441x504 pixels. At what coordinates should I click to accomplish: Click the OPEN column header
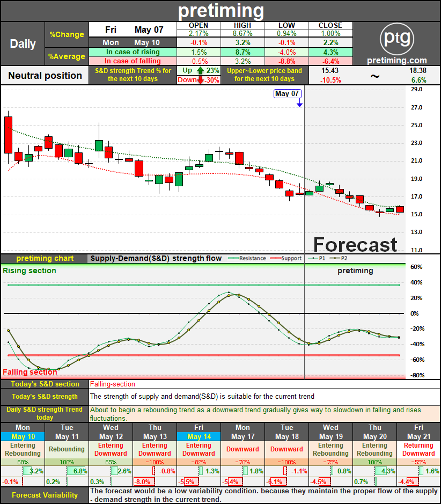click(x=199, y=25)
